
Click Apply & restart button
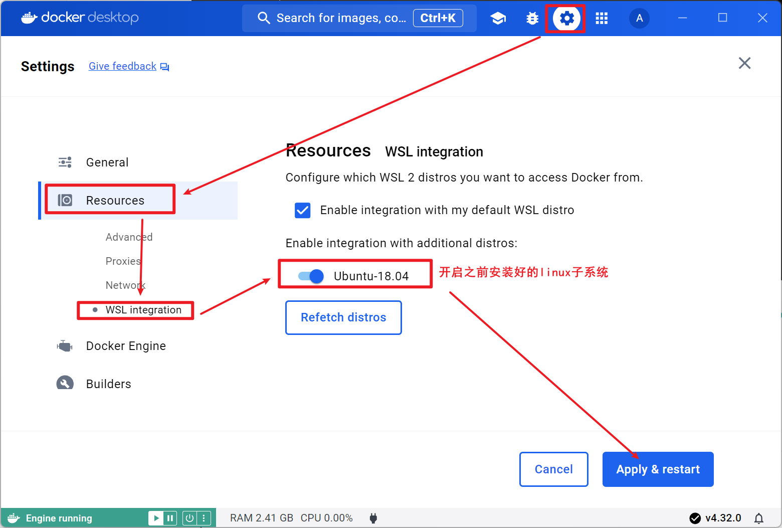[x=658, y=469]
